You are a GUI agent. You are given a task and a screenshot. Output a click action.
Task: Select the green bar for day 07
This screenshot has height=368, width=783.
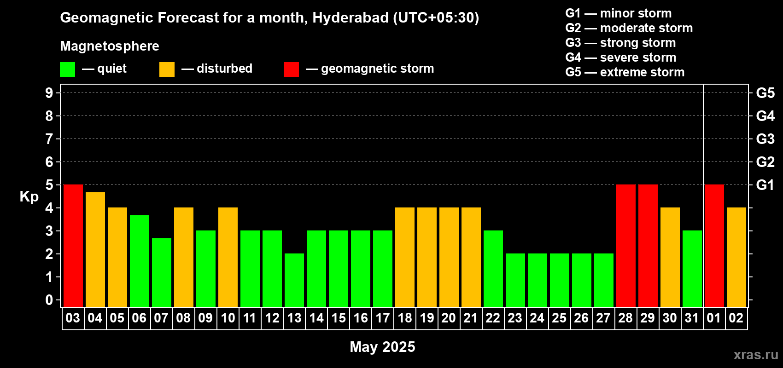(x=162, y=273)
